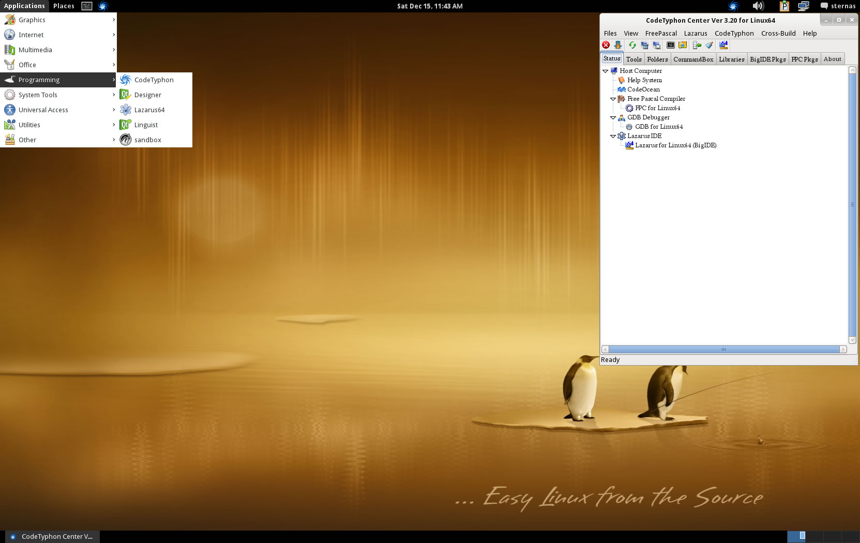Select Lazarus for Linux64 (BigIDE) item

pyautogui.click(x=675, y=145)
